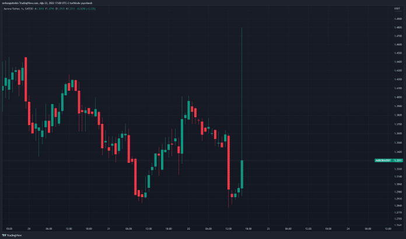Click the TradingView logo icon at bottom-left

click(x=4, y=236)
